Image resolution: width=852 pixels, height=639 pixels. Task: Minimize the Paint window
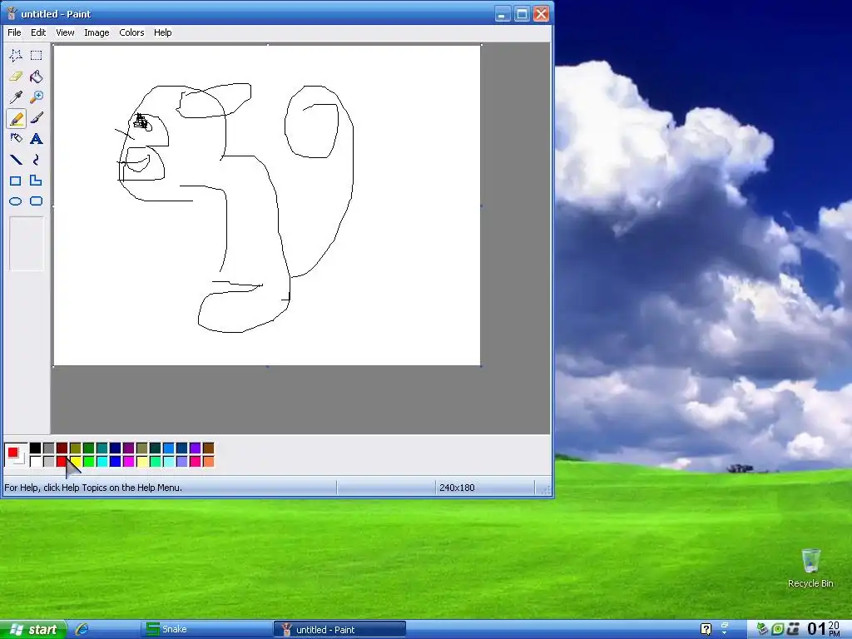tap(503, 13)
